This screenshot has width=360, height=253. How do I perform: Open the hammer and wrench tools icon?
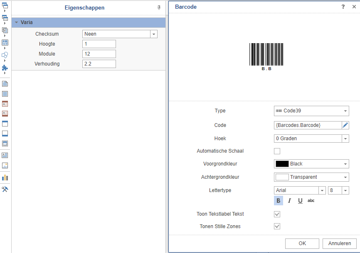coord(5,189)
